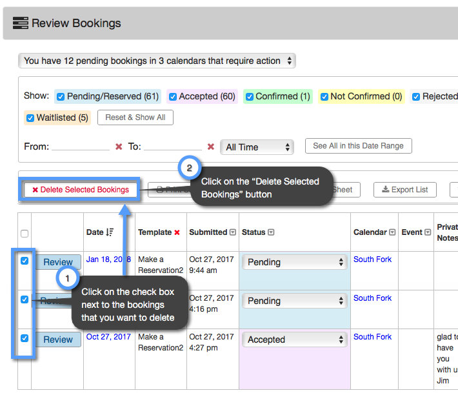Uncheck the Accepted booking row checkbox
Screen dimensions: 458x395
pos(25,338)
